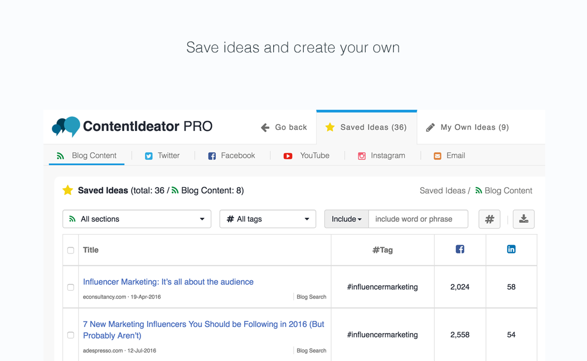Check the select-all checkbox in table header

70,250
